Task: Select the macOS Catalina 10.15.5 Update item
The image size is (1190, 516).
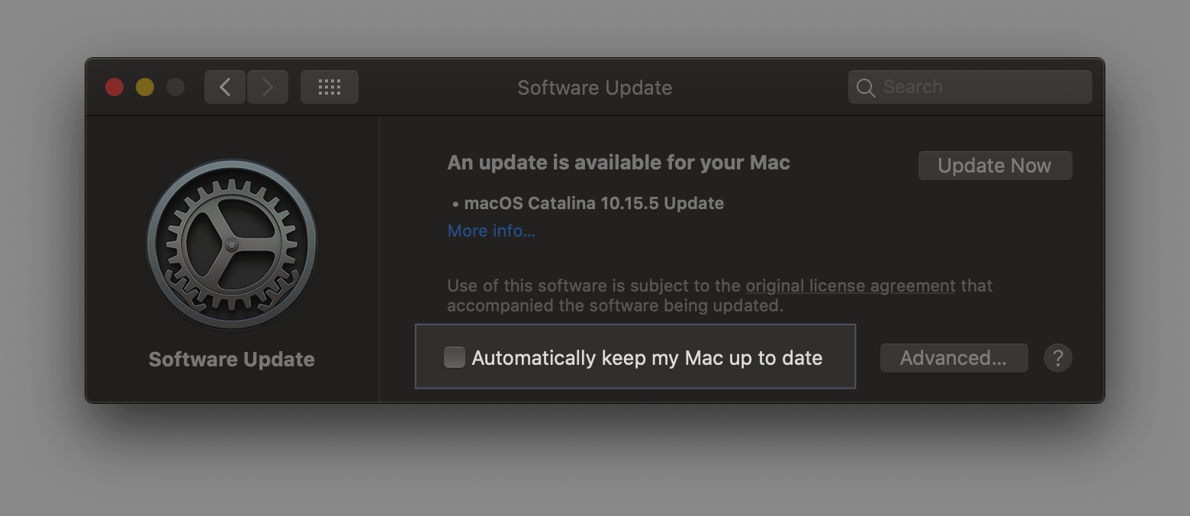Action: pyautogui.click(x=588, y=203)
